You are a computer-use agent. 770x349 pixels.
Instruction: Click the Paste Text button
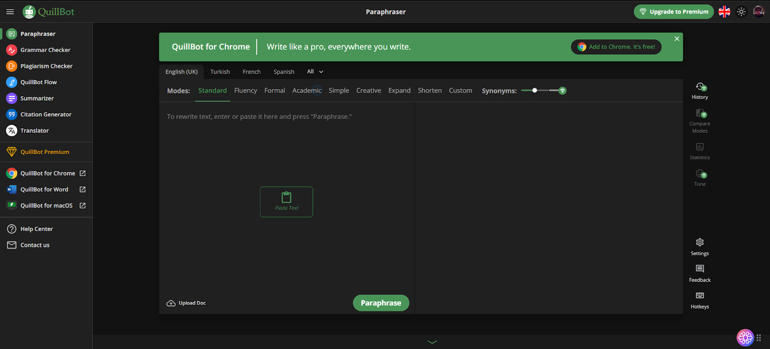tap(286, 202)
